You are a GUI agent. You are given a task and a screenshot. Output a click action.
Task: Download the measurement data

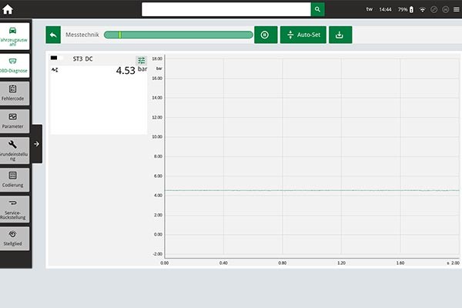tap(340, 35)
